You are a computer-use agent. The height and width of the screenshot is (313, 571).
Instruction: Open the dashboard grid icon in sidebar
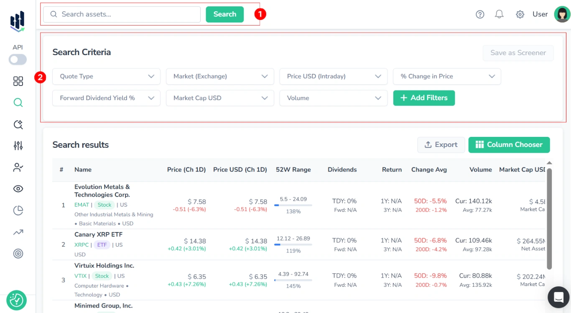18,81
